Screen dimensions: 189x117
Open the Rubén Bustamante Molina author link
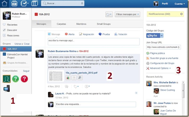pos(62,51)
